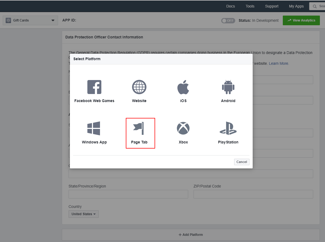Select the Android robot icon

coord(228,87)
